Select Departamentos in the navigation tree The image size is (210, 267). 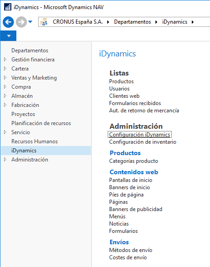tap(30, 50)
